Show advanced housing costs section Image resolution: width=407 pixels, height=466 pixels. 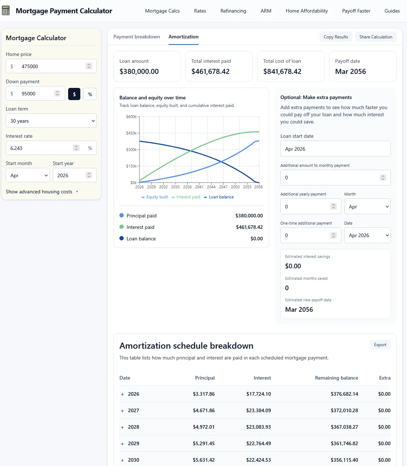point(42,192)
